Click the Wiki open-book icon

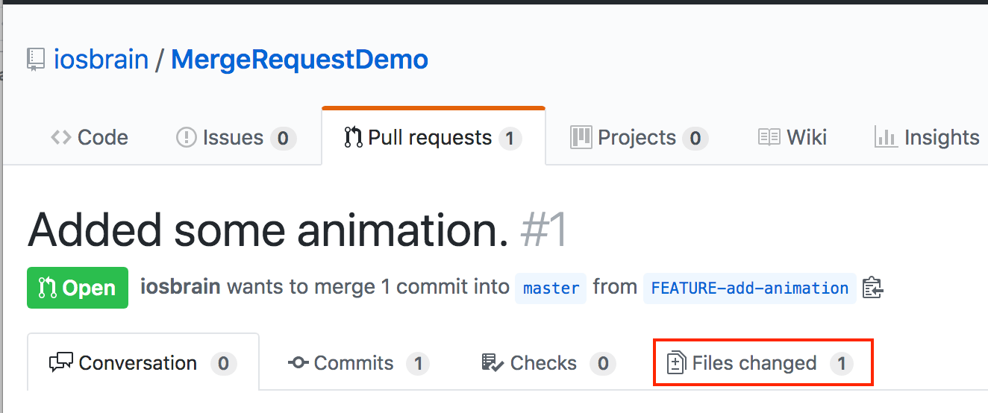coord(769,138)
